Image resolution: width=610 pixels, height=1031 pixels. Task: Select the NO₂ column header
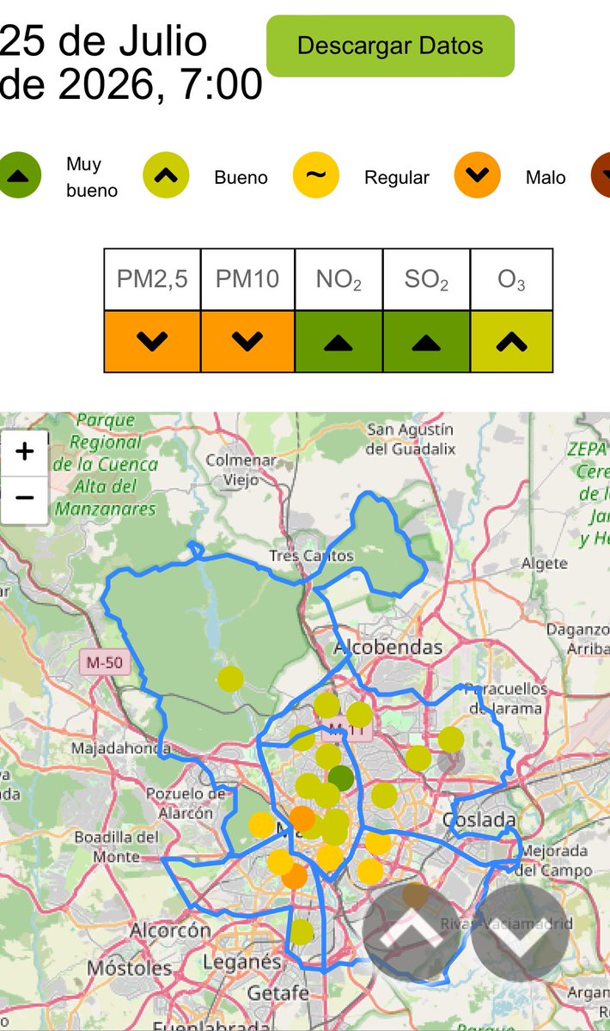pyautogui.click(x=339, y=279)
